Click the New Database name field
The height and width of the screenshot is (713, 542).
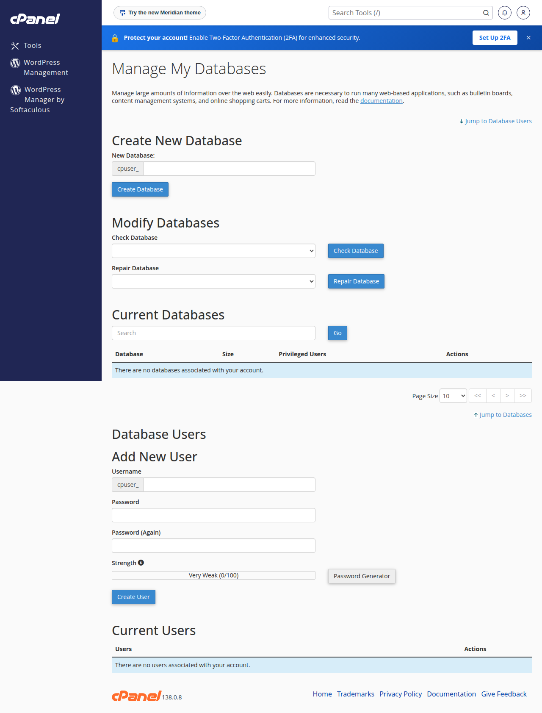[230, 169]
